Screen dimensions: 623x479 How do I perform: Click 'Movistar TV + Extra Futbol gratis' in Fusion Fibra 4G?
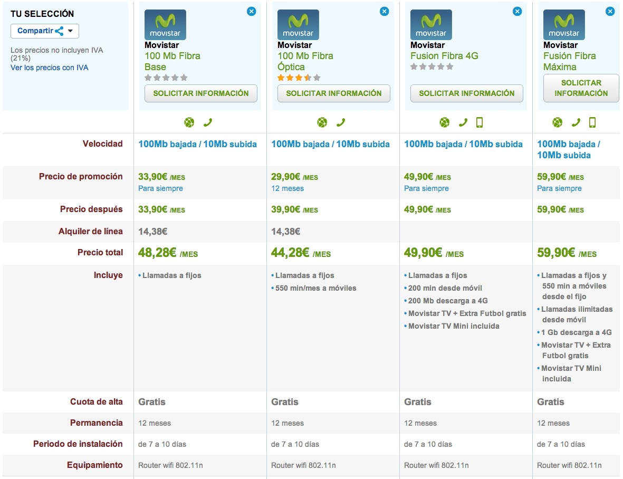pyautogui.click(x=467, y=314)
